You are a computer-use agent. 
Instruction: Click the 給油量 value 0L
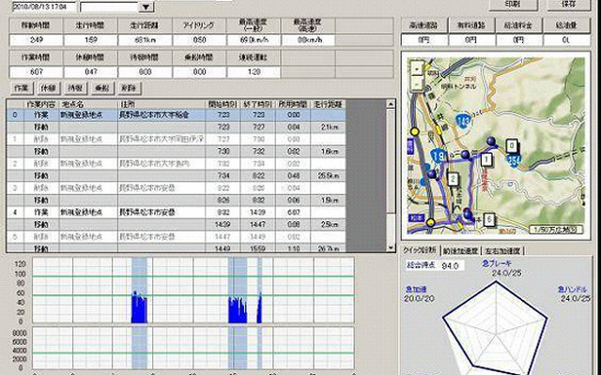click(x=566, y=39)
